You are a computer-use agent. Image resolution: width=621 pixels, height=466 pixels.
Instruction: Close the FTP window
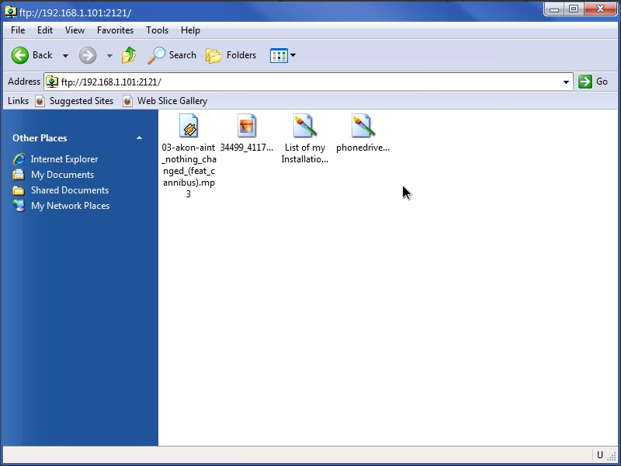click(x=600, y=9)
